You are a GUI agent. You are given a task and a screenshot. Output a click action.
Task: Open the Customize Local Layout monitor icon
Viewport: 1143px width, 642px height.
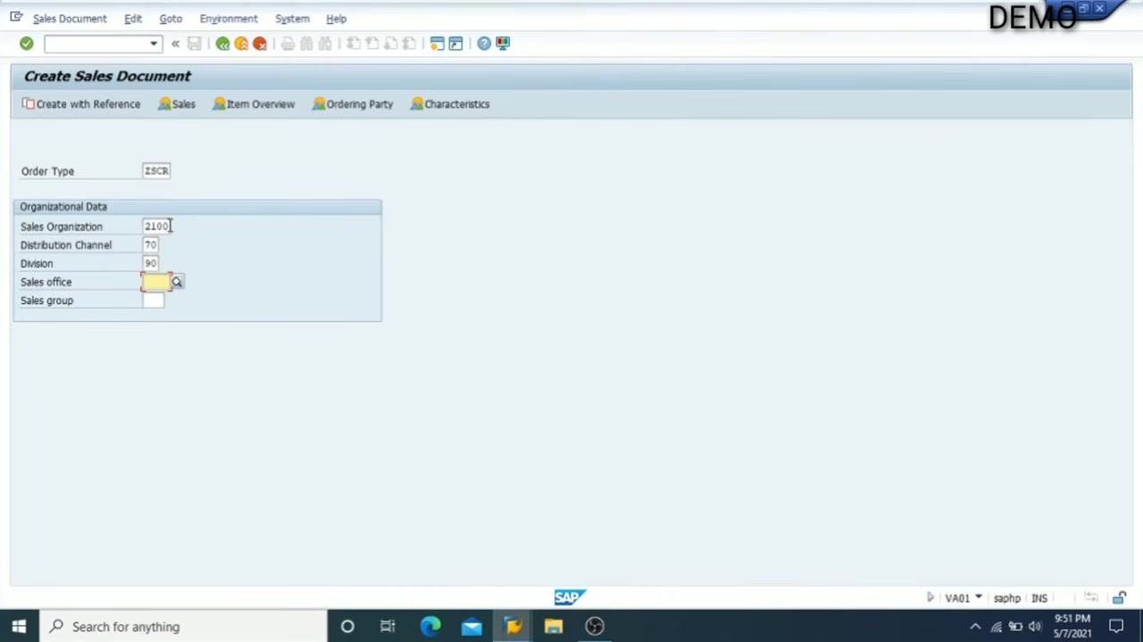503,44
